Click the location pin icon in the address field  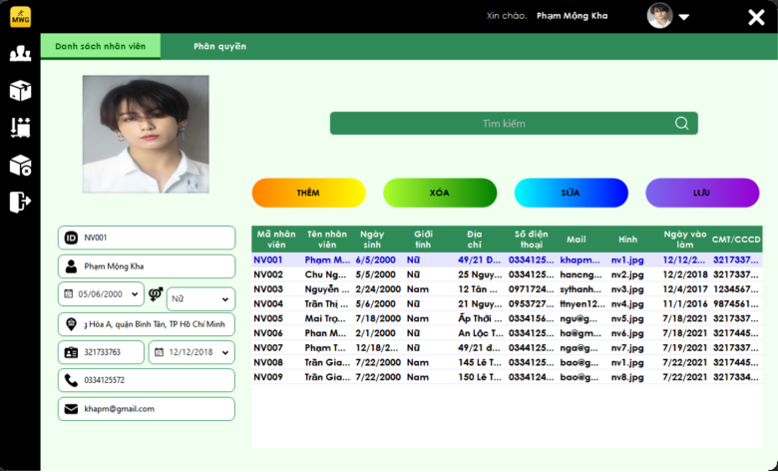click(x=71, y=324)
